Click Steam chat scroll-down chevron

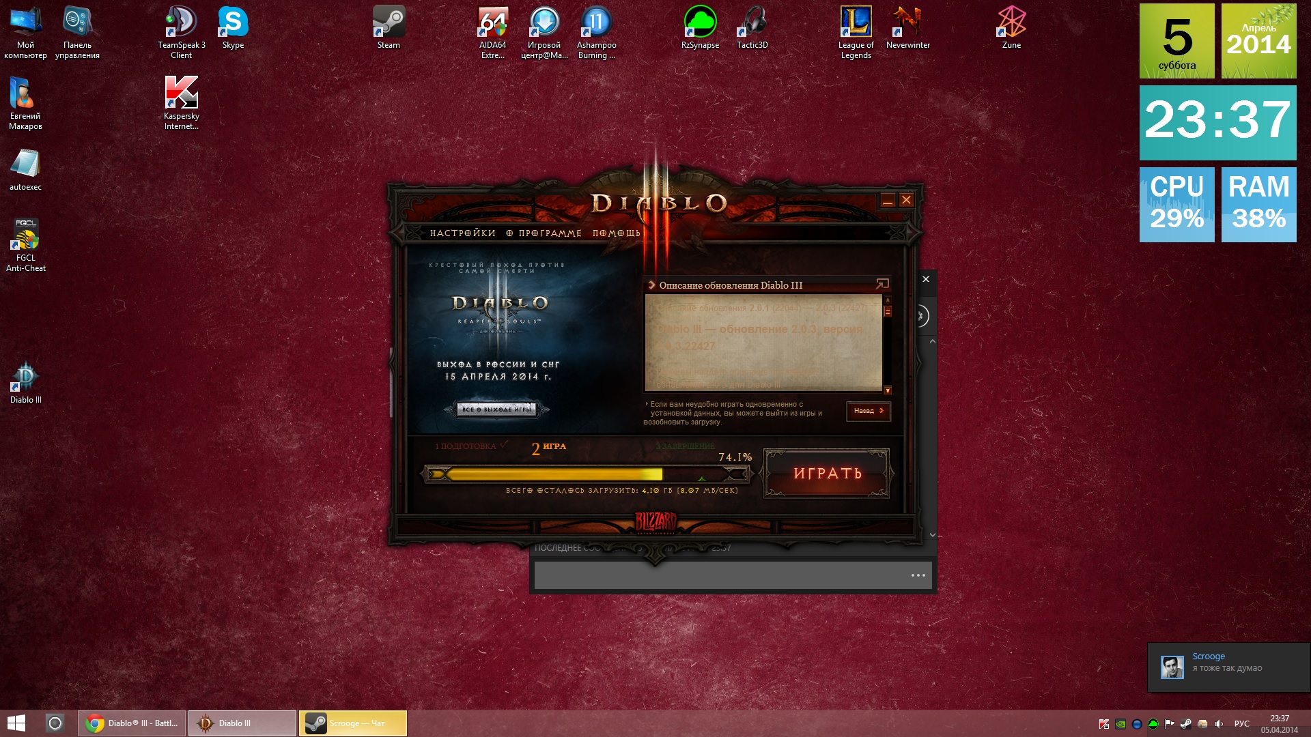[933, 535]
